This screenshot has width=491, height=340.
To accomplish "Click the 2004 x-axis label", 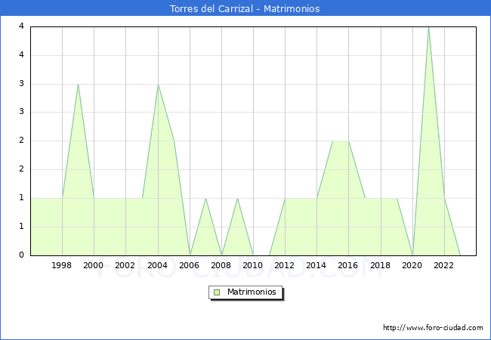I will click(157, 265).
